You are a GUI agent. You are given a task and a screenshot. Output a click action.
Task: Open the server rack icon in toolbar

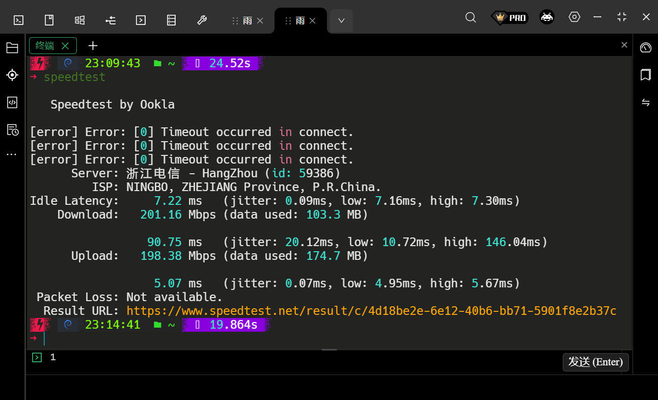click(171, 20)
